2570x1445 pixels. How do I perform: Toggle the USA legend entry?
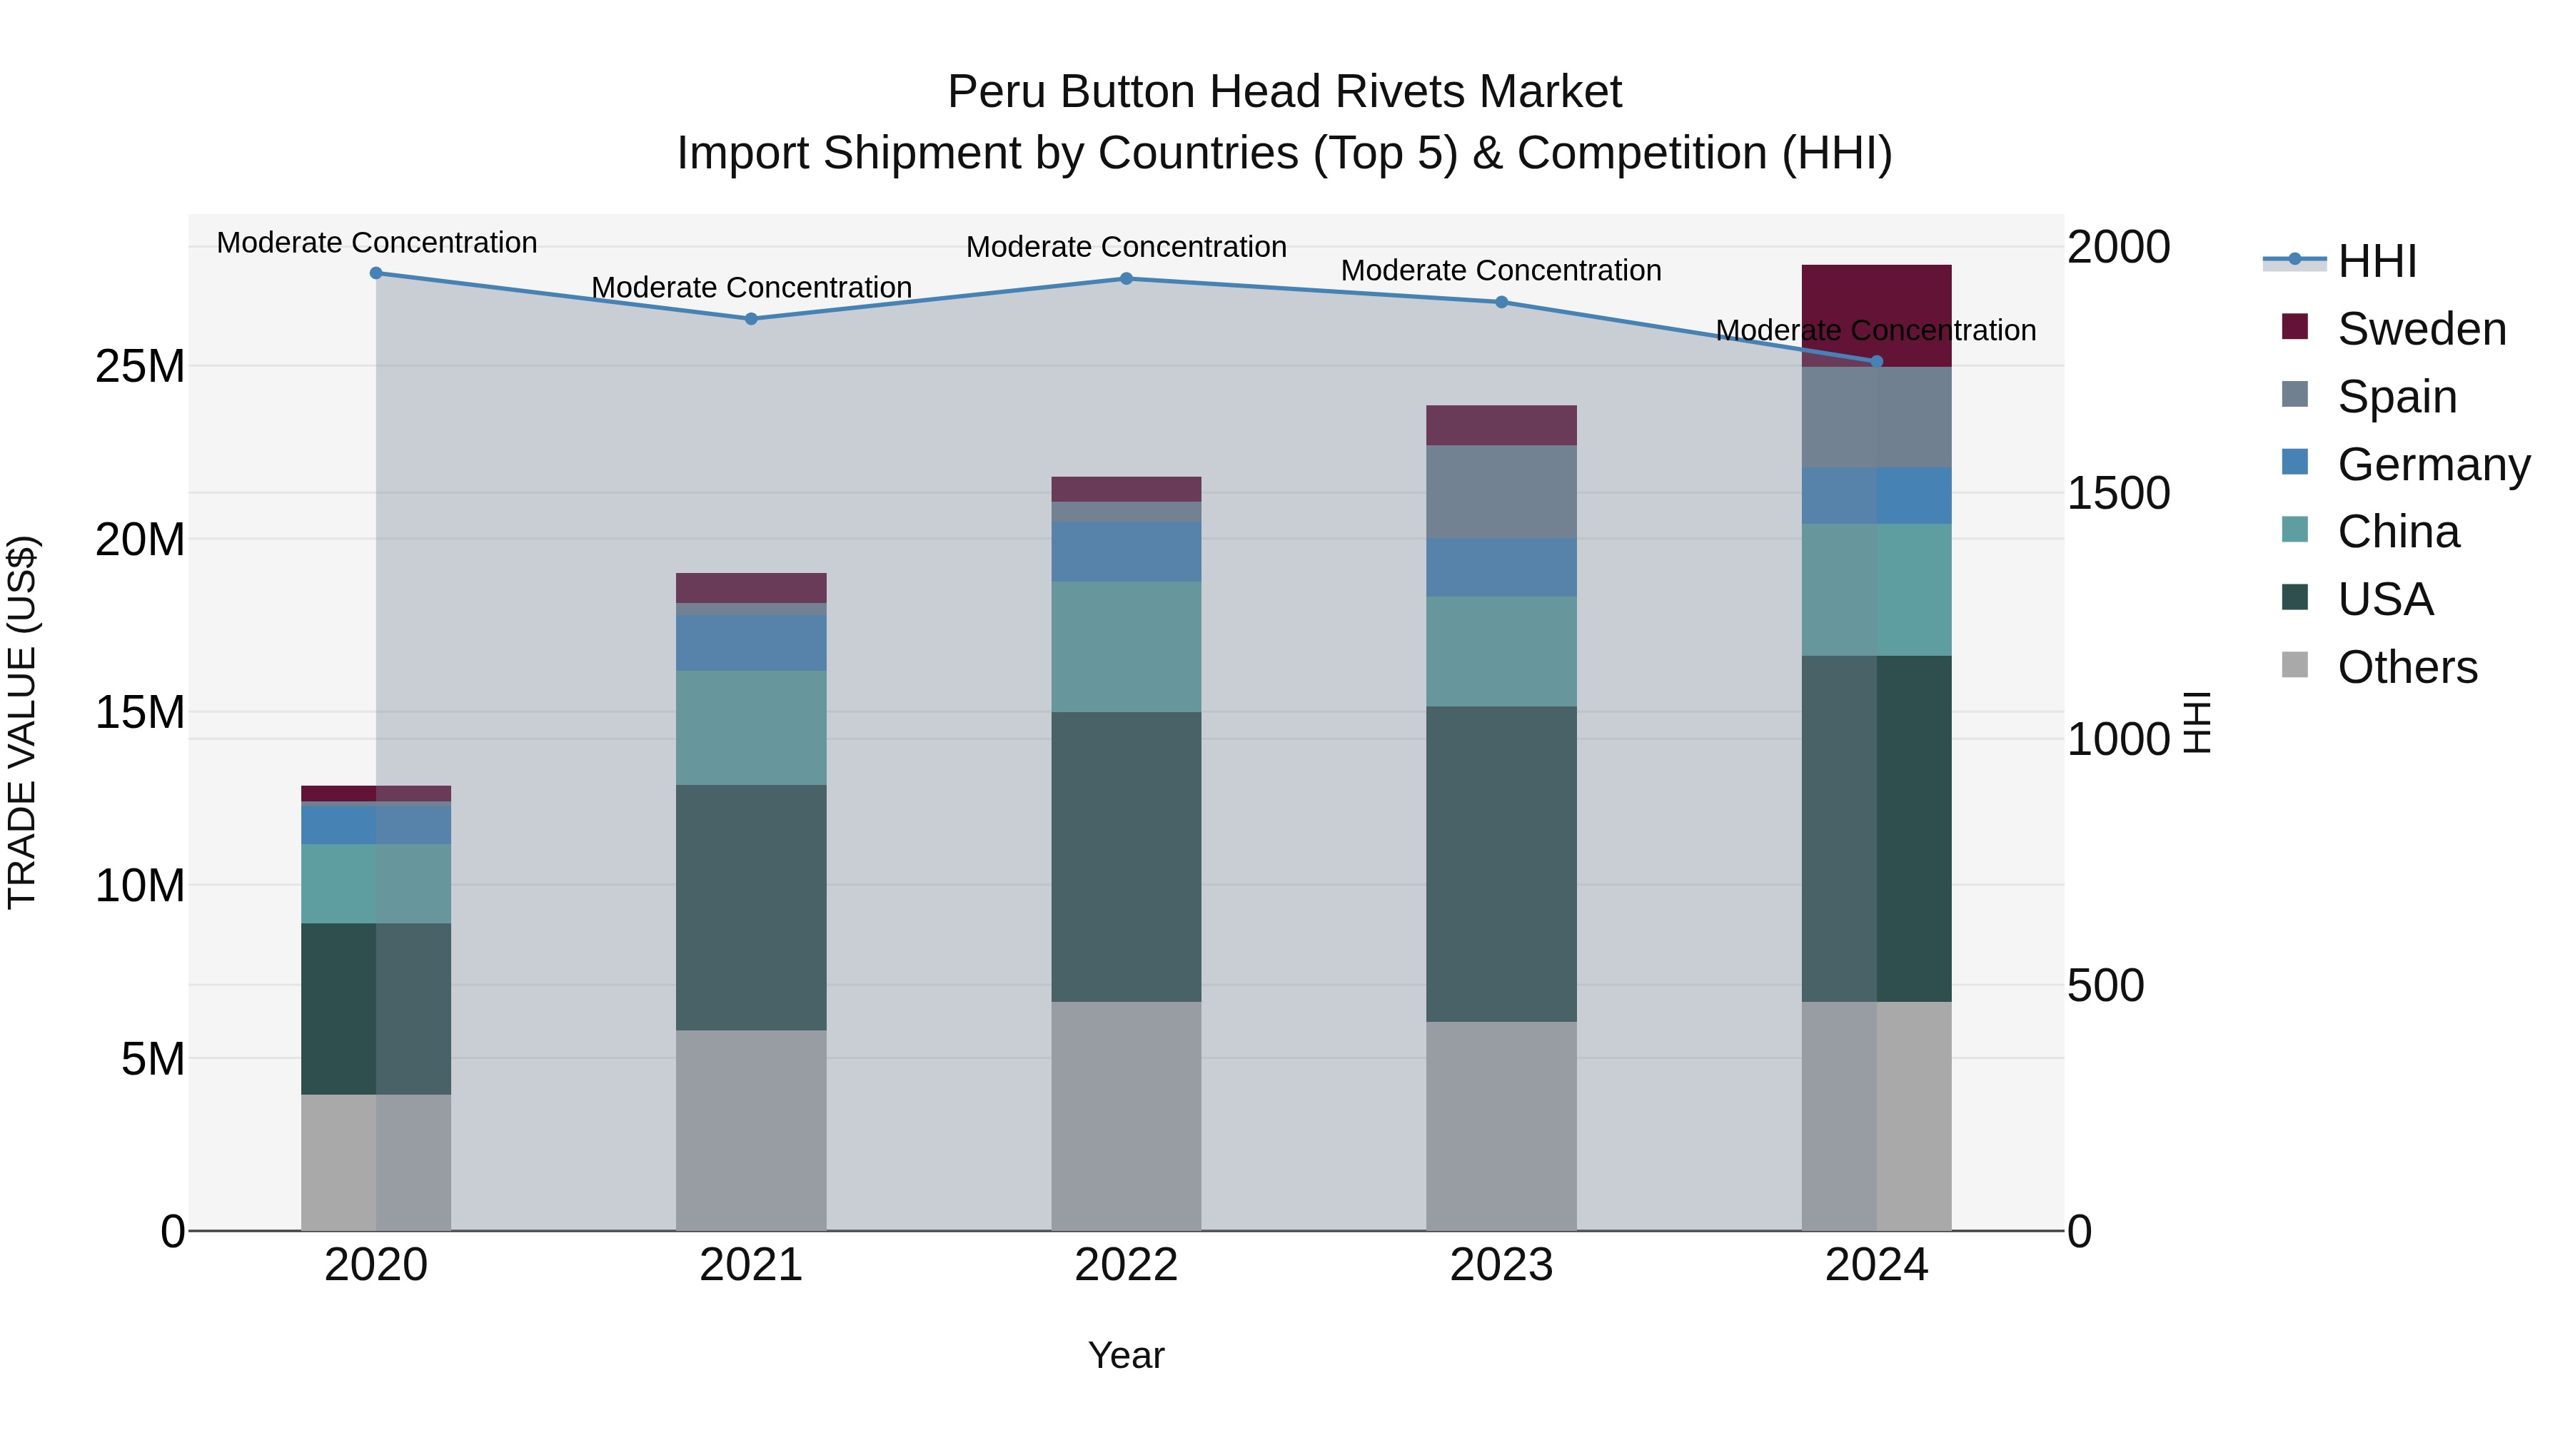coord(2357,599)
